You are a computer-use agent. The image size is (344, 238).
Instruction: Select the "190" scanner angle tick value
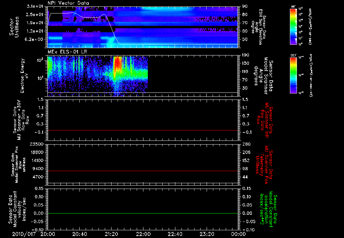click(246, 55)
